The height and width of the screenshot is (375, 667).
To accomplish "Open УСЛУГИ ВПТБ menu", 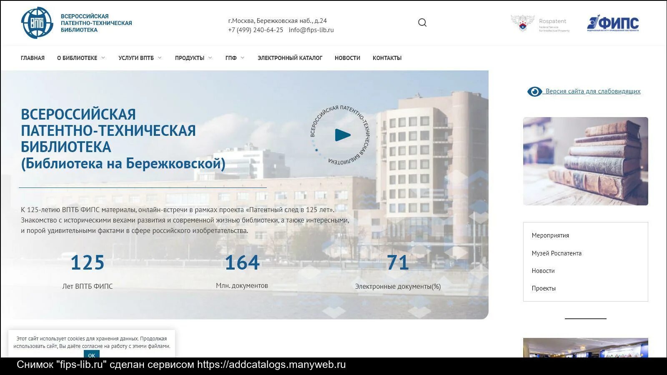I will tap(136, 58).
